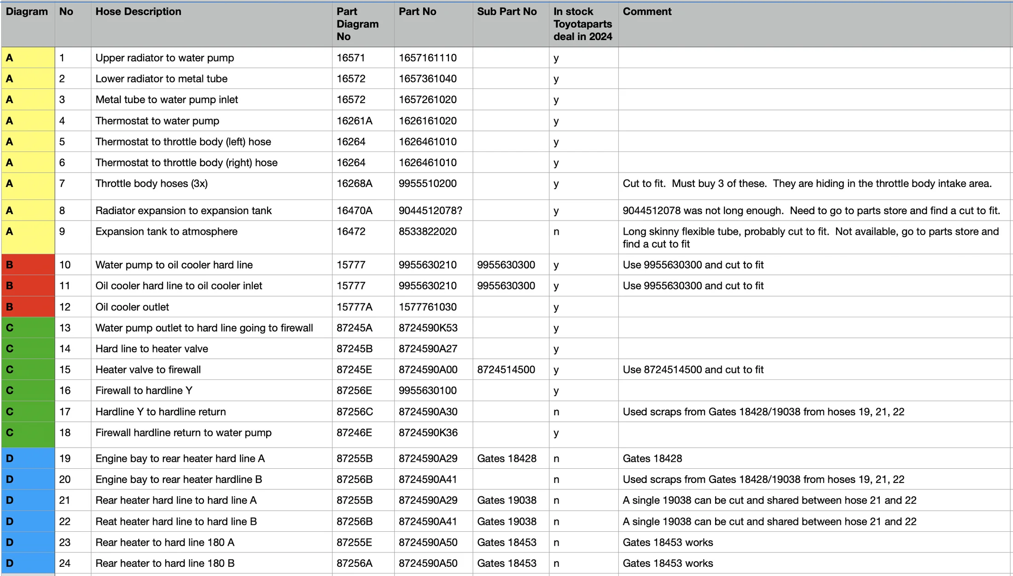Click the blue 'D' cell for hose 19
The height and width of the screenshot is (576, 1013).
tap(28, 459)
